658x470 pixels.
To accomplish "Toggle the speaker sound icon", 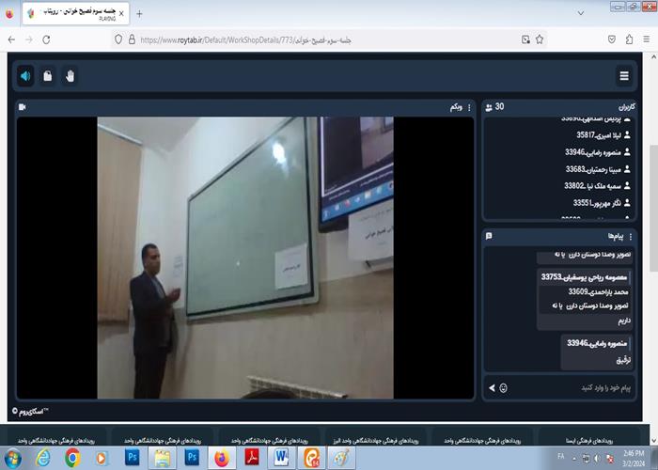I will coord(25,76).
